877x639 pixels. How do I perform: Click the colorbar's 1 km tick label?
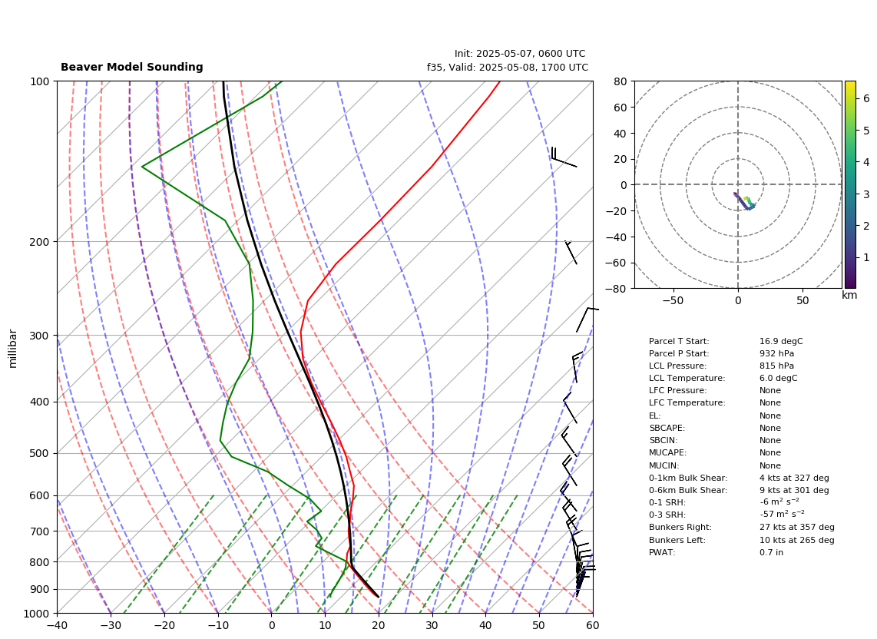[x=866, y=258]
